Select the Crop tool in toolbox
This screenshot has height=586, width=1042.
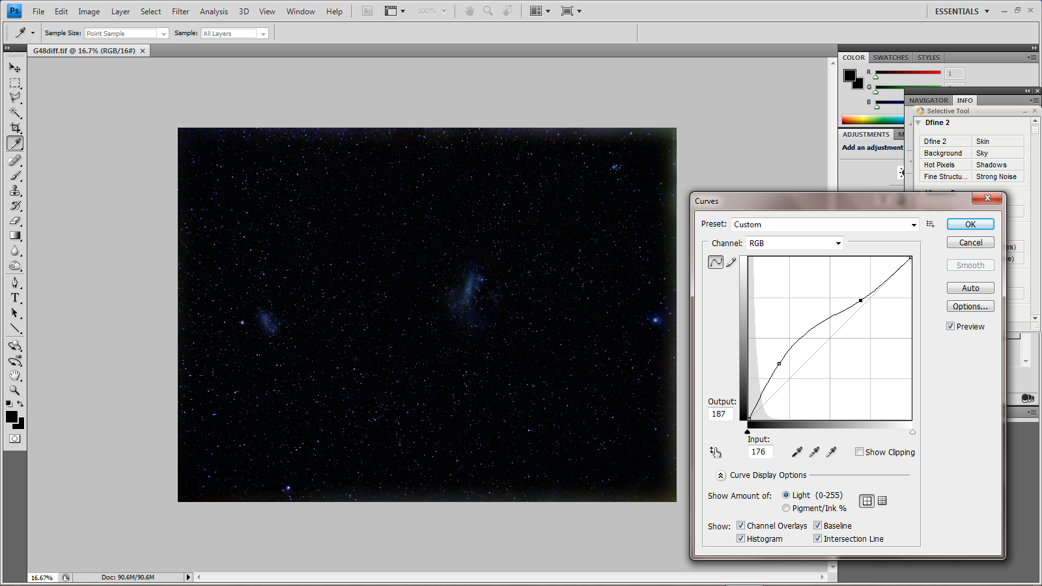(15, 128)
